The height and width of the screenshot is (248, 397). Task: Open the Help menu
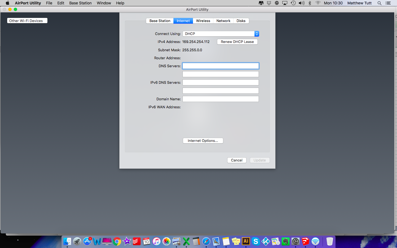120,3
